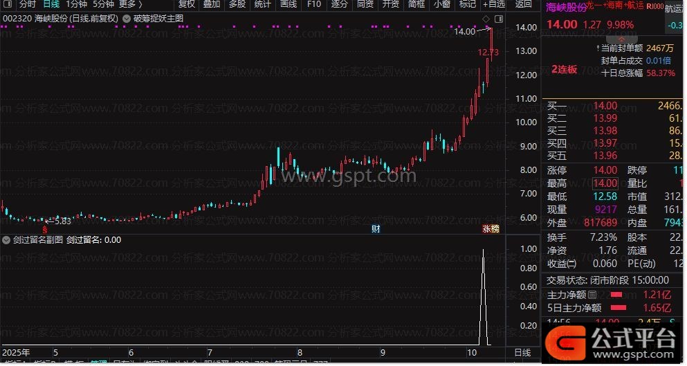Click the panel layout icon at chart top-right

[499, 19]
